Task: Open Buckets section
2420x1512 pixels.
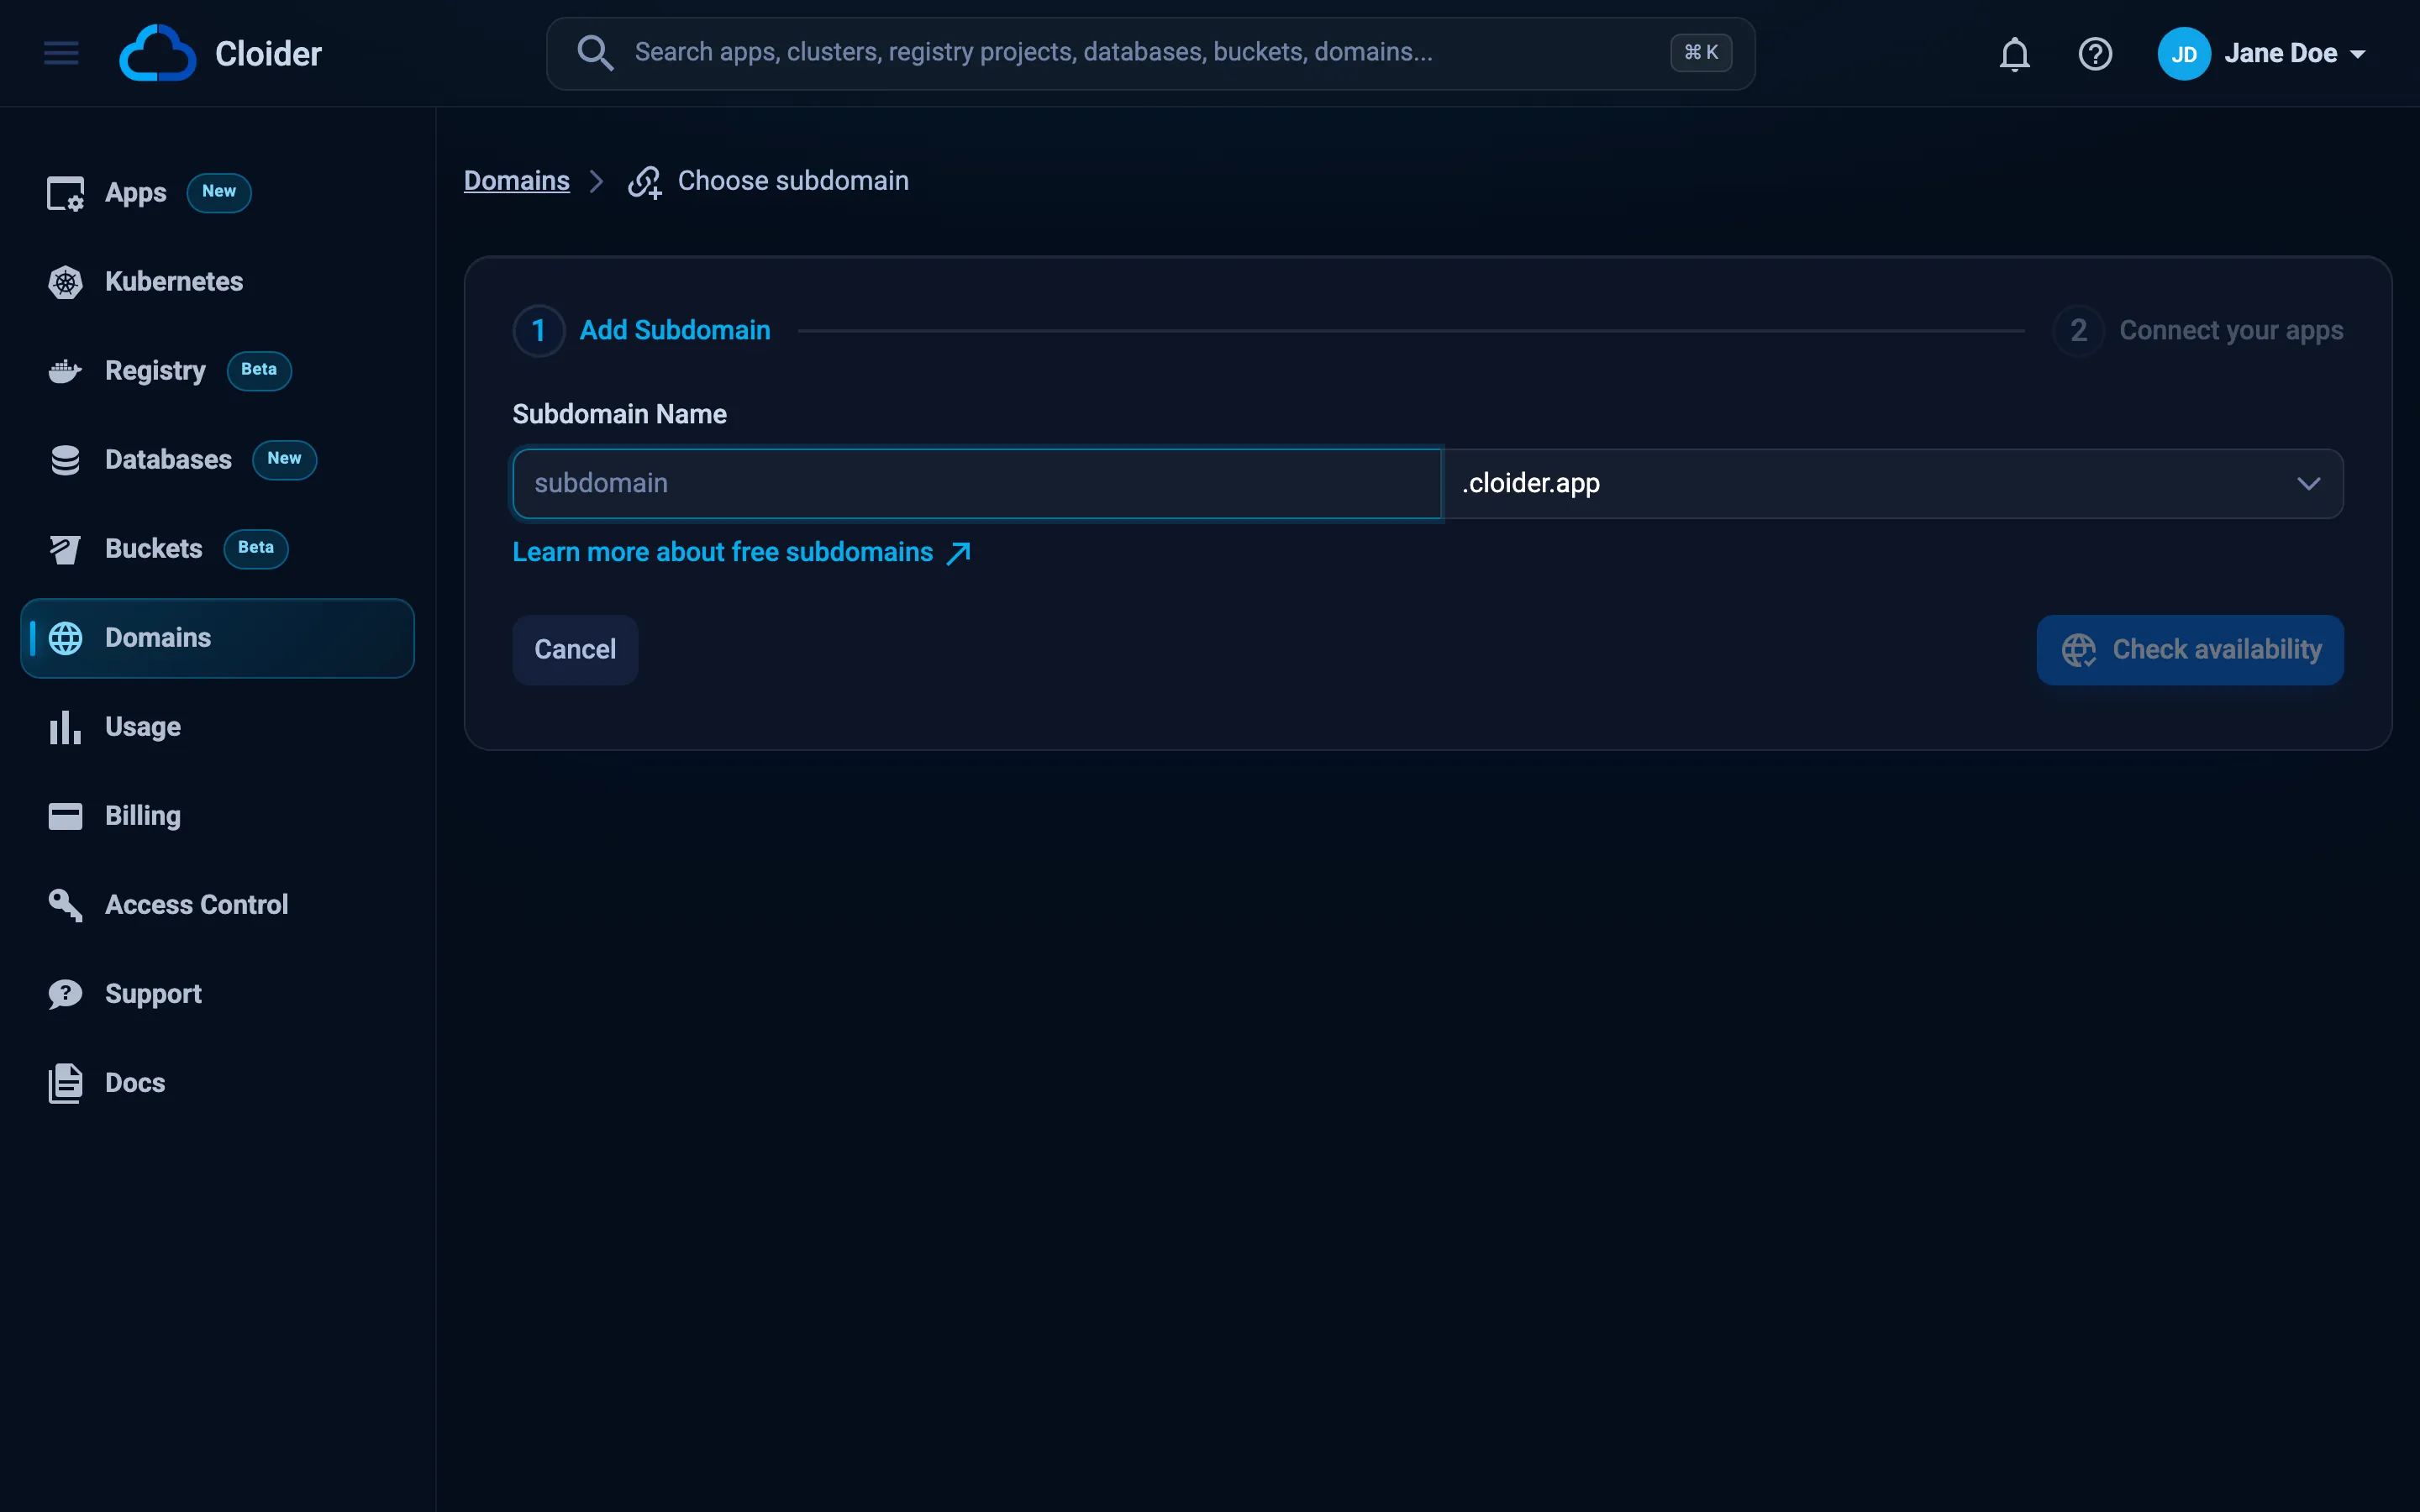Action: (x=218, y=549)
